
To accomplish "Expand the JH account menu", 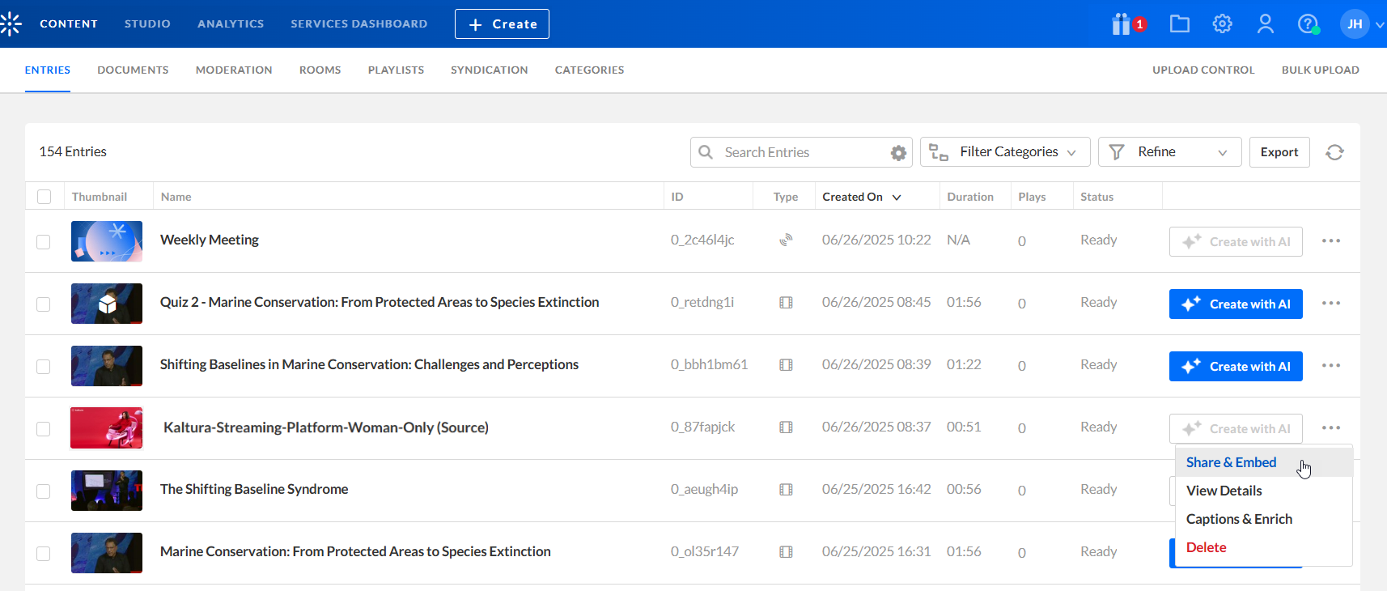I will tap(1362, 24).
